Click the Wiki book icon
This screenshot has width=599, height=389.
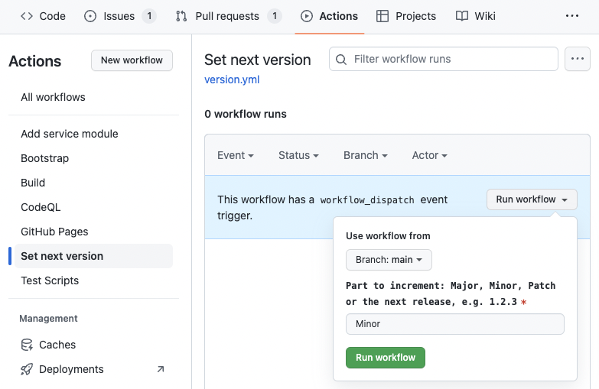click(x=462, y=16)
